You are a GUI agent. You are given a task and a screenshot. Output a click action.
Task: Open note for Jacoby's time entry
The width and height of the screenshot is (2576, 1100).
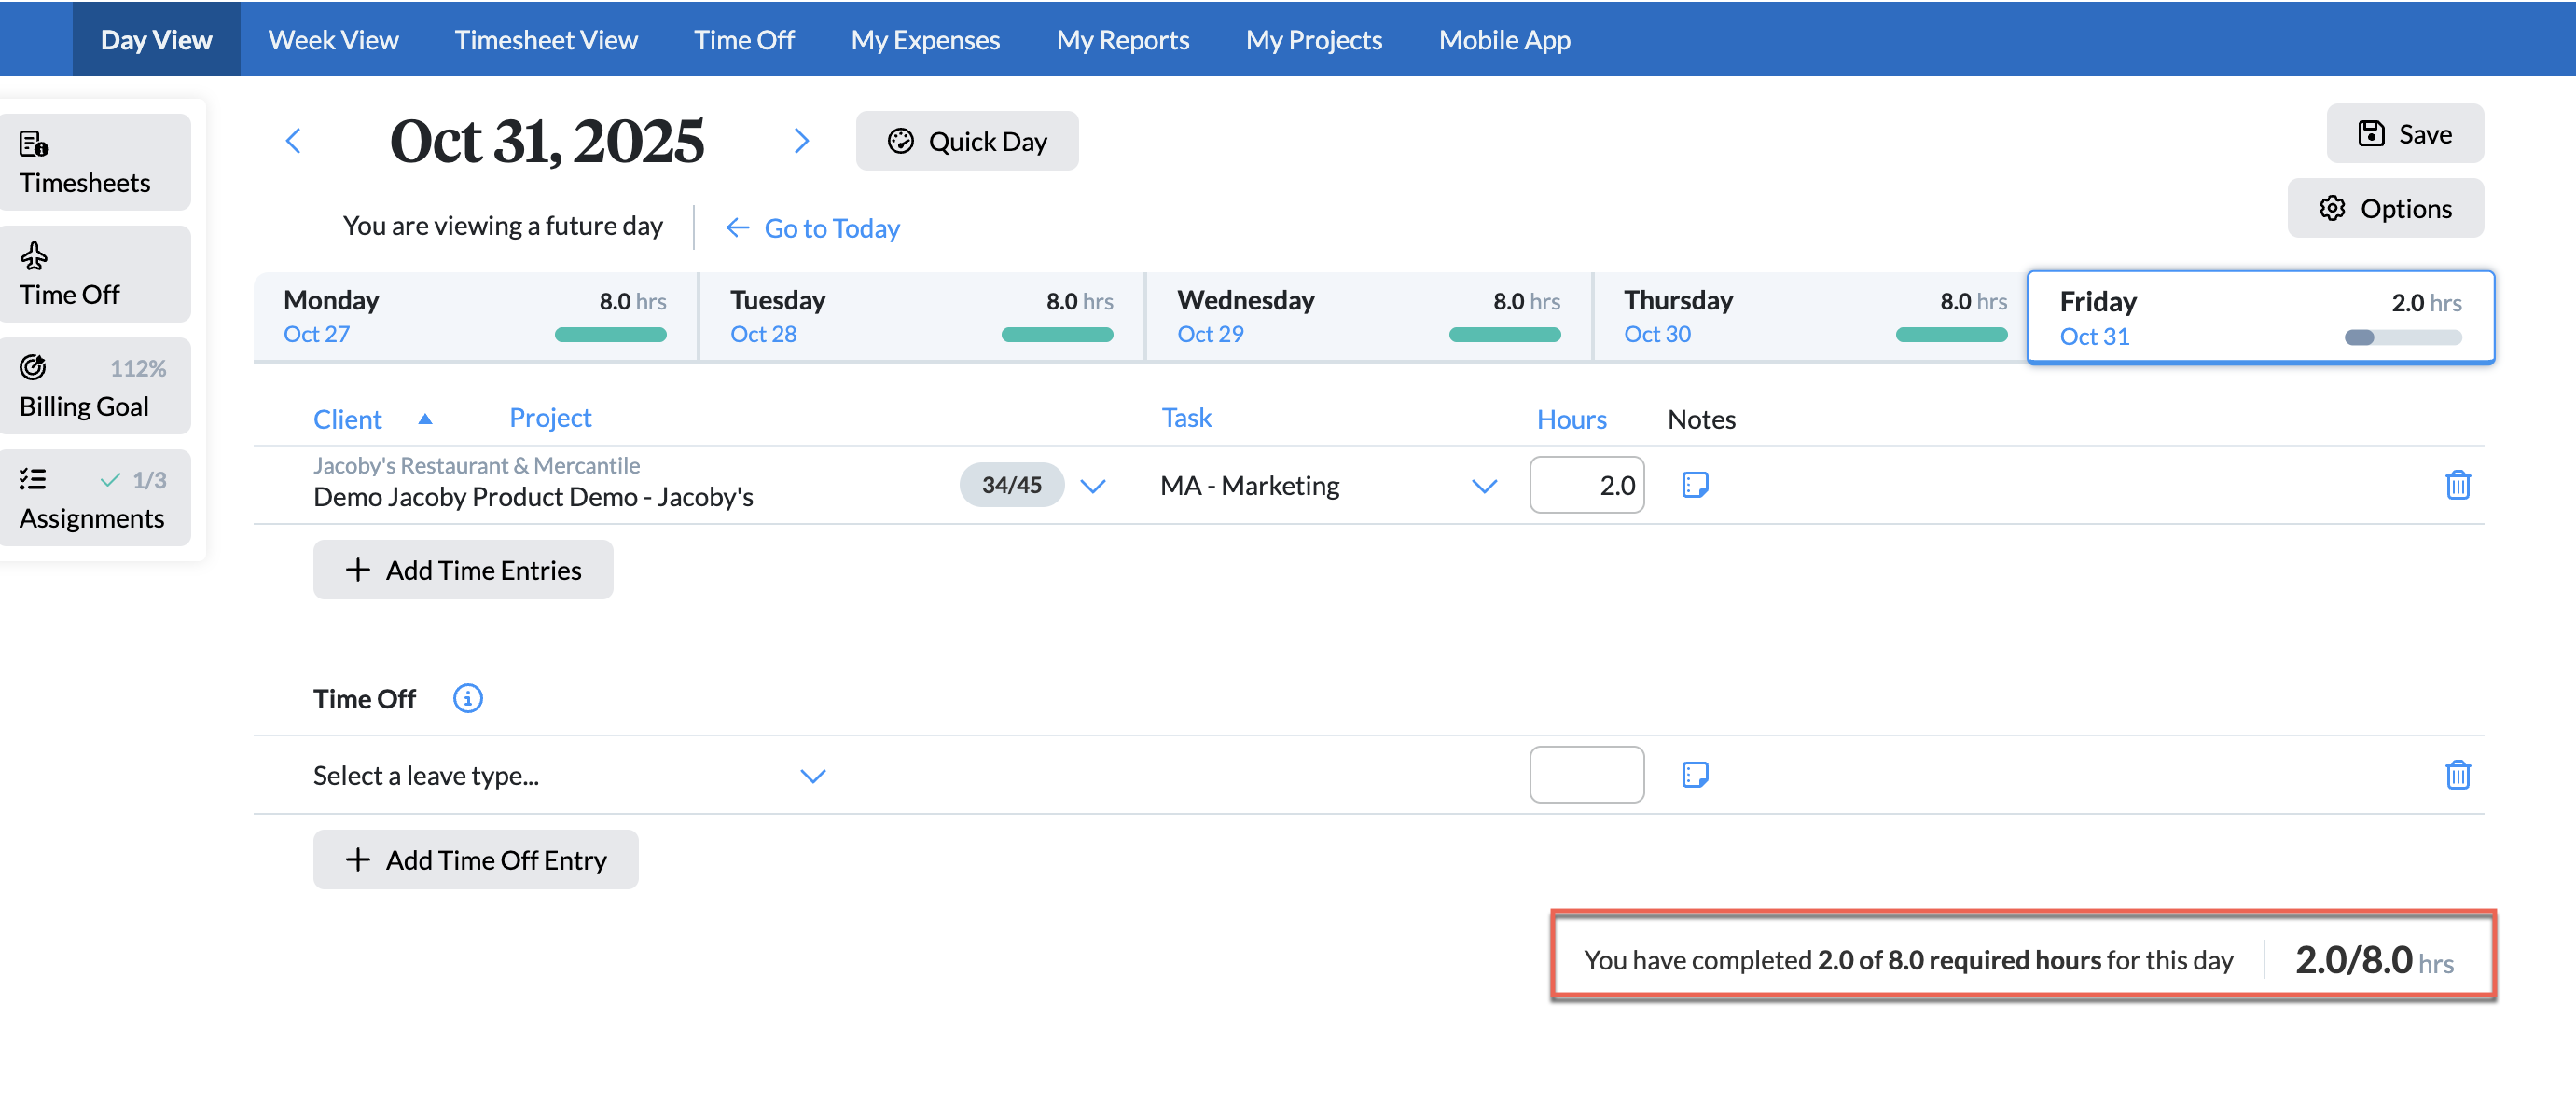1695,486
